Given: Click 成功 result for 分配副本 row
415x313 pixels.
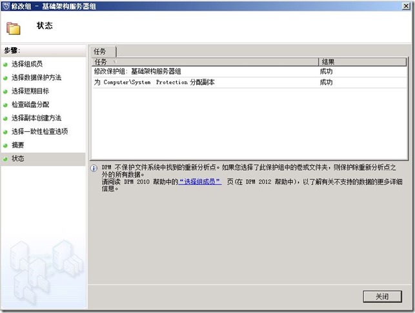Looking at the screenshot, I should point(326,83).
